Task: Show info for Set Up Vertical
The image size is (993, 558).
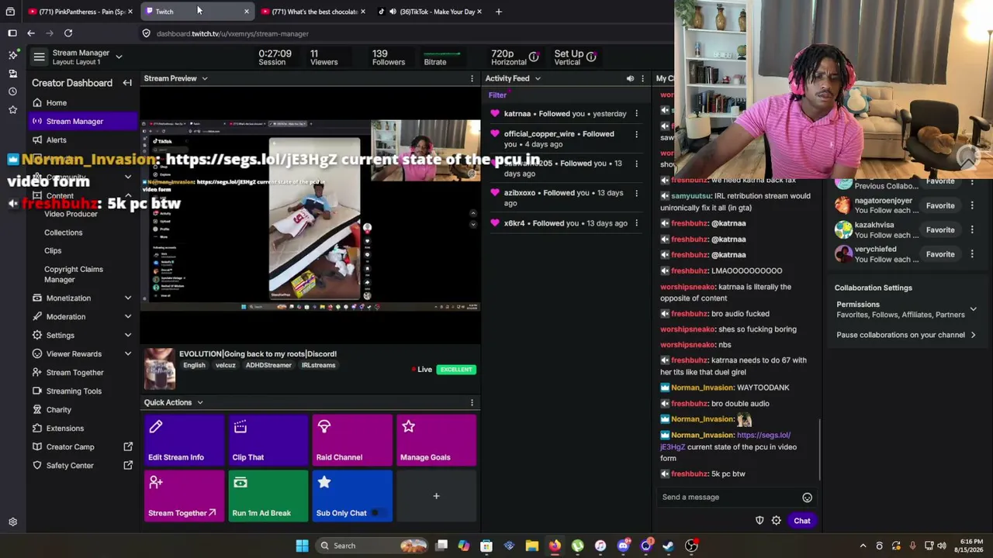Action: [x=591, y=57]
